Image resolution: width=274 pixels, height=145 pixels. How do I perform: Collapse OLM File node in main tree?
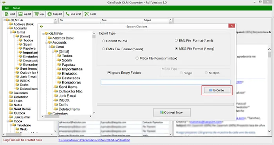(5, 20)
